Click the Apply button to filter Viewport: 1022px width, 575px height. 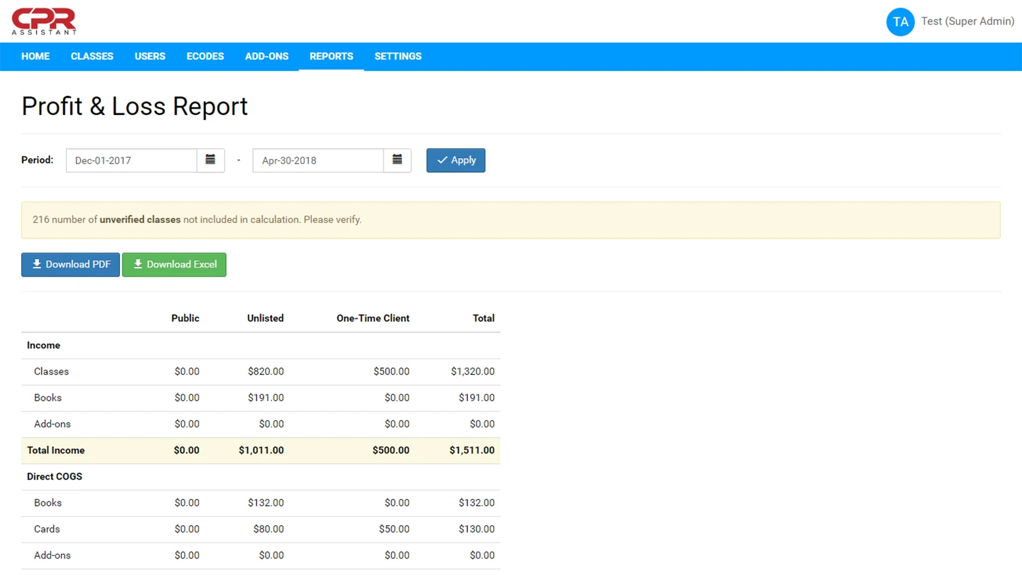point(455,160)
